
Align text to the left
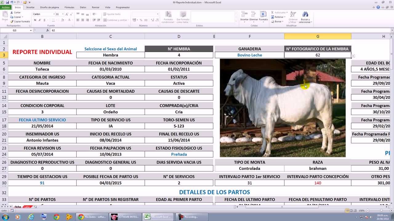click(x=78, y=20)
